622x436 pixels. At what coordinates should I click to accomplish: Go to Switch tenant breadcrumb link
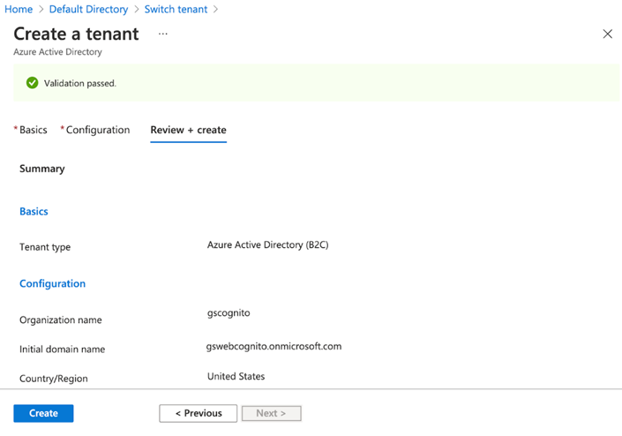tap(176, 9)
